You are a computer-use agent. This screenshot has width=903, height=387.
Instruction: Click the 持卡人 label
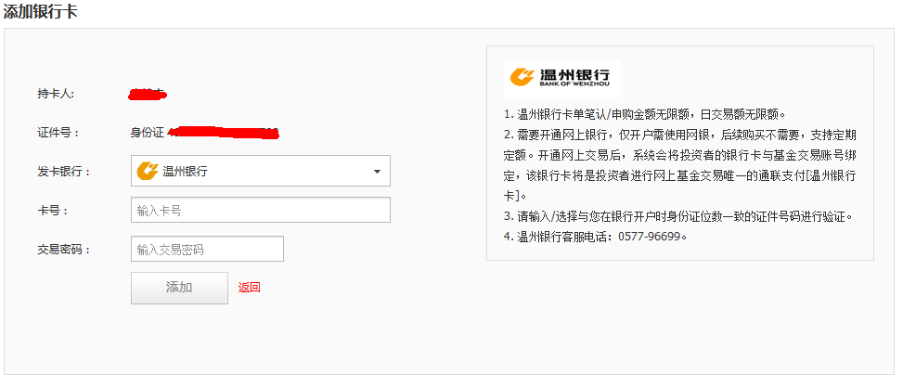[x=56, y=94]
